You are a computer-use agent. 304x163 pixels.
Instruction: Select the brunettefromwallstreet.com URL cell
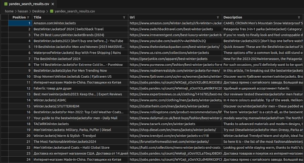click(x=175, y=141)
